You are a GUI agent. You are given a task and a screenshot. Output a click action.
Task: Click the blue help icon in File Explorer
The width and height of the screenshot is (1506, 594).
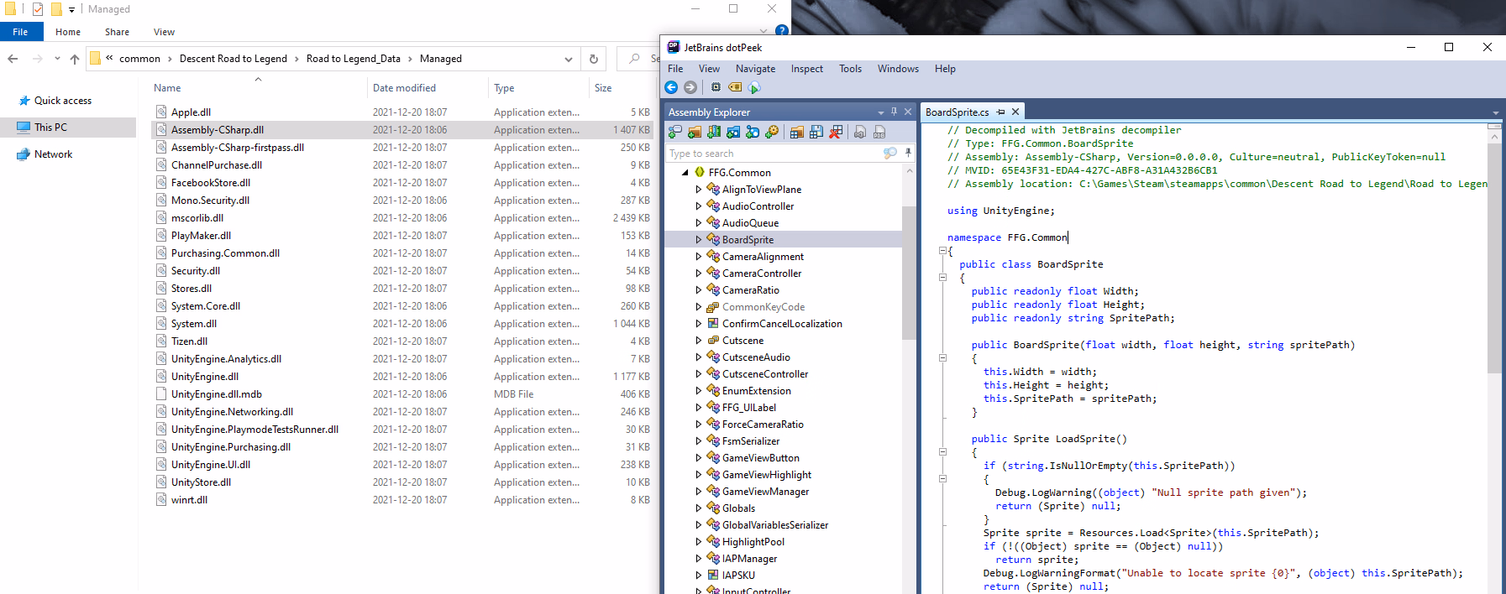click(782, 30)
